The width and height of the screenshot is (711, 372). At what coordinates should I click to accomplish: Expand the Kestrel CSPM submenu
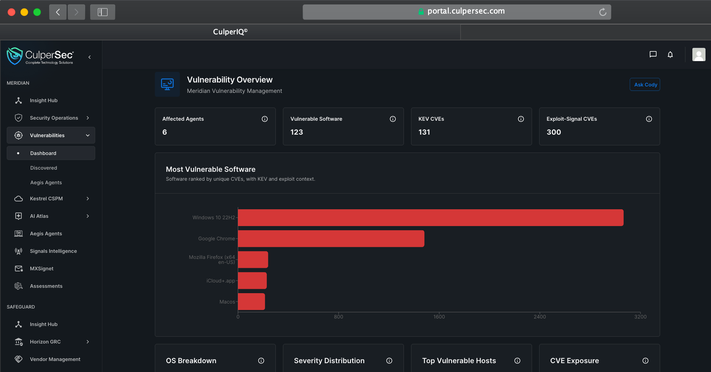click(88, 199)
